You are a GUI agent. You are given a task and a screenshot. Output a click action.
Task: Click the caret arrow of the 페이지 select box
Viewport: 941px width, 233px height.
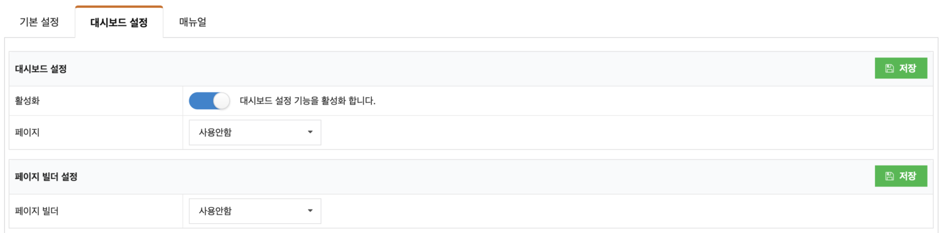tap(310, 132)
